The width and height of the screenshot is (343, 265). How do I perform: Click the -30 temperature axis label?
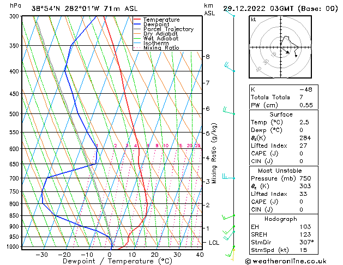pyautogui.click(x=41, y=255)
